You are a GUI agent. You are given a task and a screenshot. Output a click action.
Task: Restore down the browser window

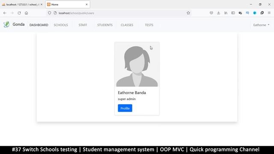(260, 5)
